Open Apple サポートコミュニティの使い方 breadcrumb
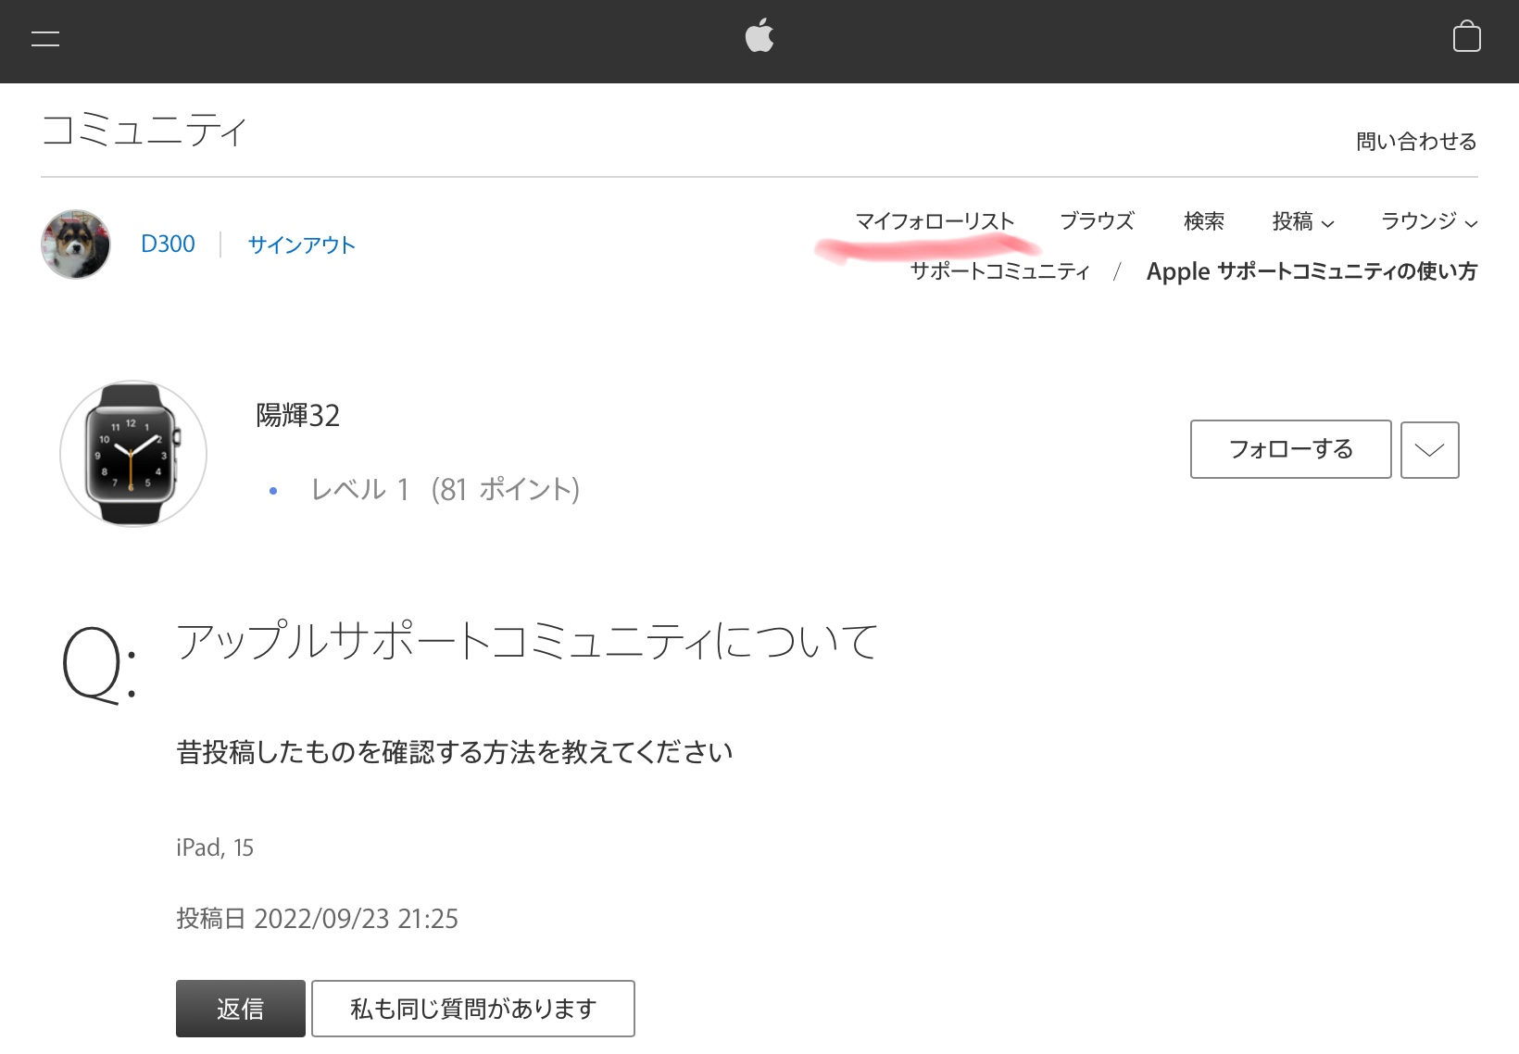The width and height of the screenshot is (1519, 1054). (1312, 271)
